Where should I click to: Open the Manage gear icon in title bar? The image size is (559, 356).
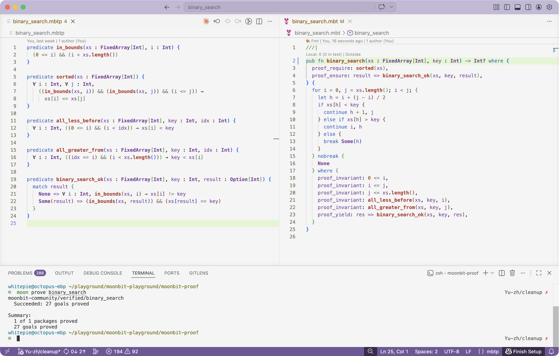pos(549,7)
